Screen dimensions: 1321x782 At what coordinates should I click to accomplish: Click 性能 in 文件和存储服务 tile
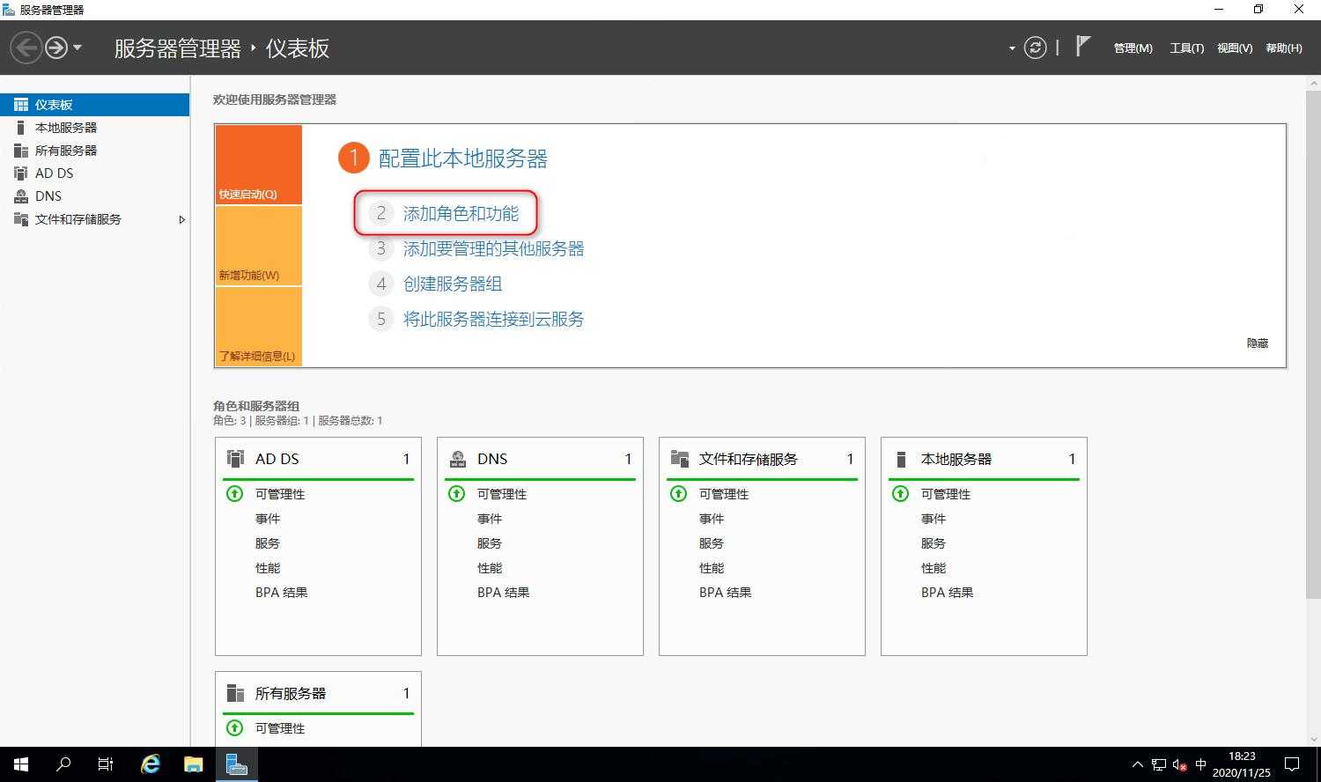point(712,568)
